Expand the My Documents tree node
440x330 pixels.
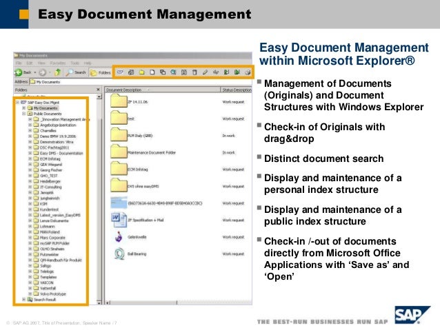pyautogui.click(x=24, y=108)
